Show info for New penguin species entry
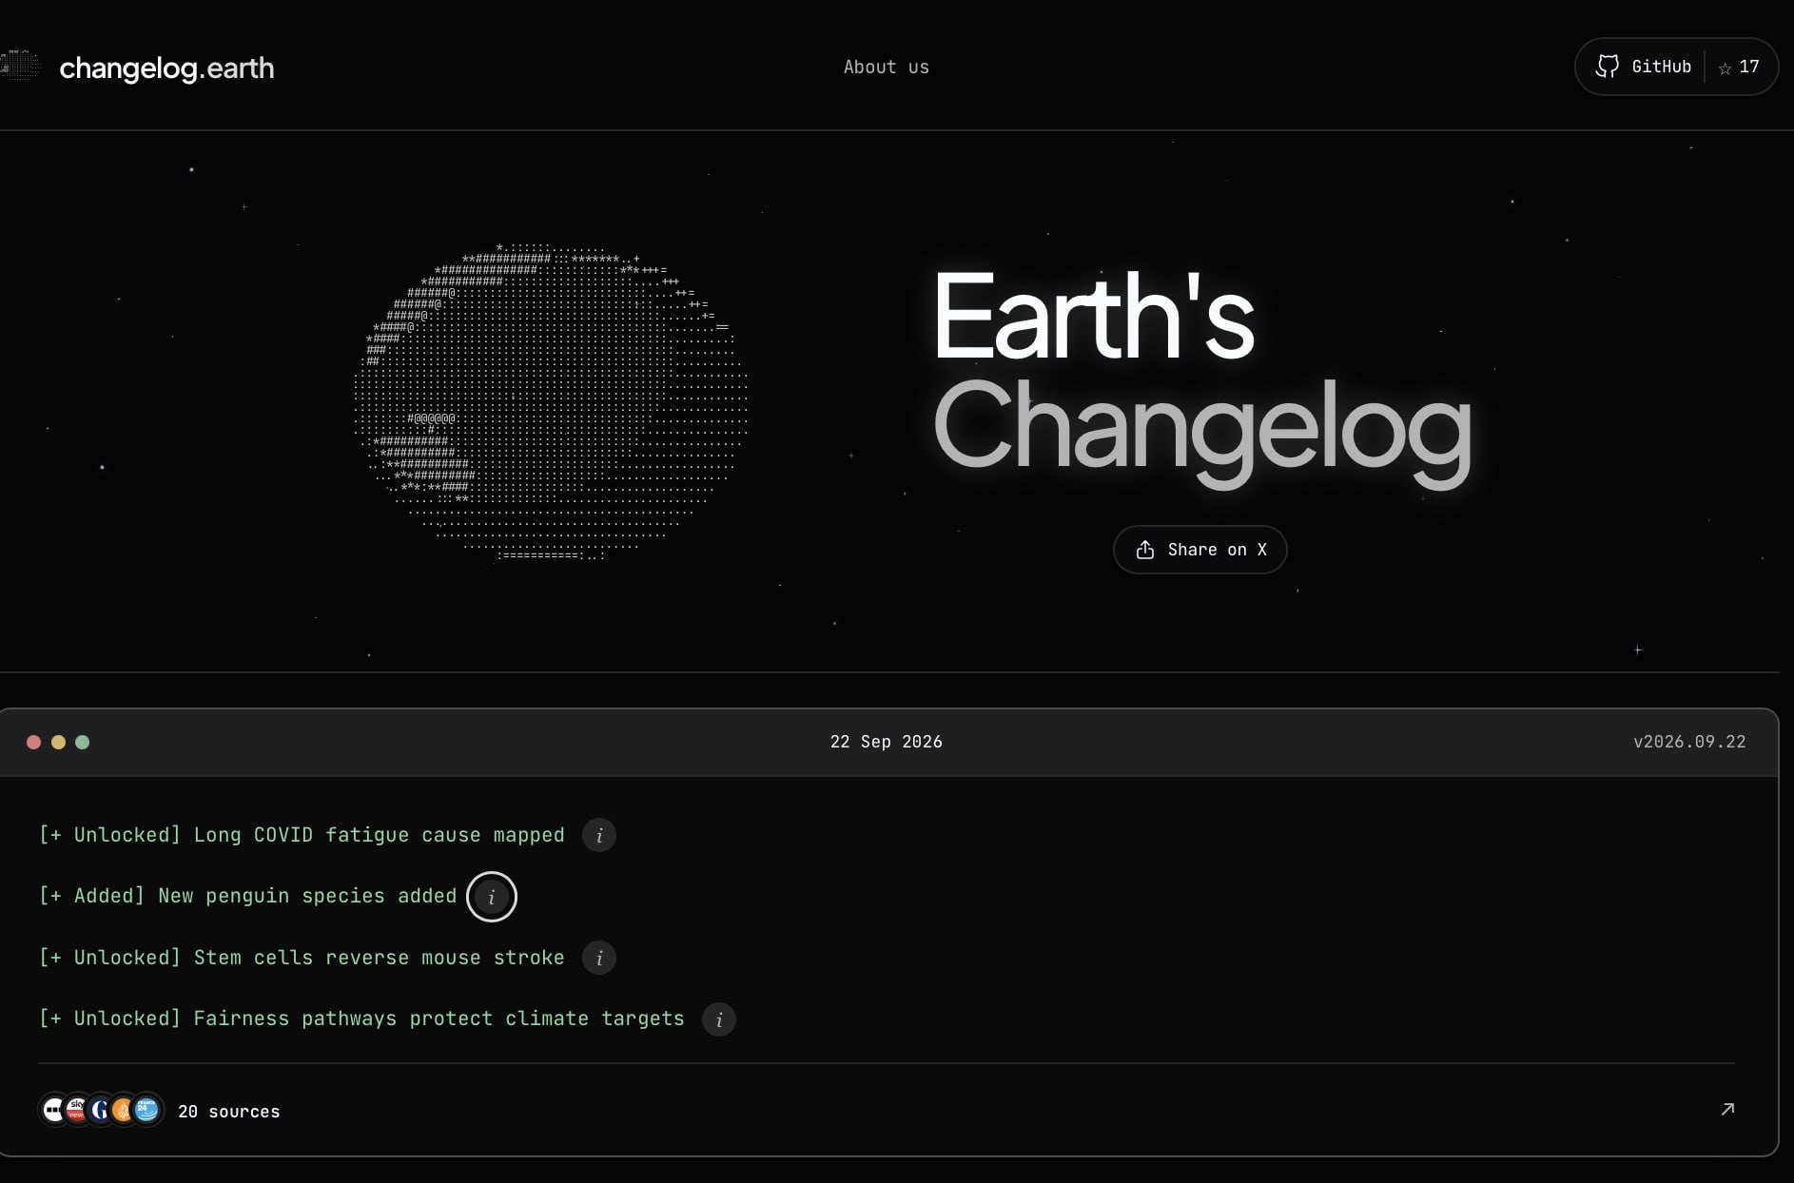 pyautogui.click(x=491, y=897)
